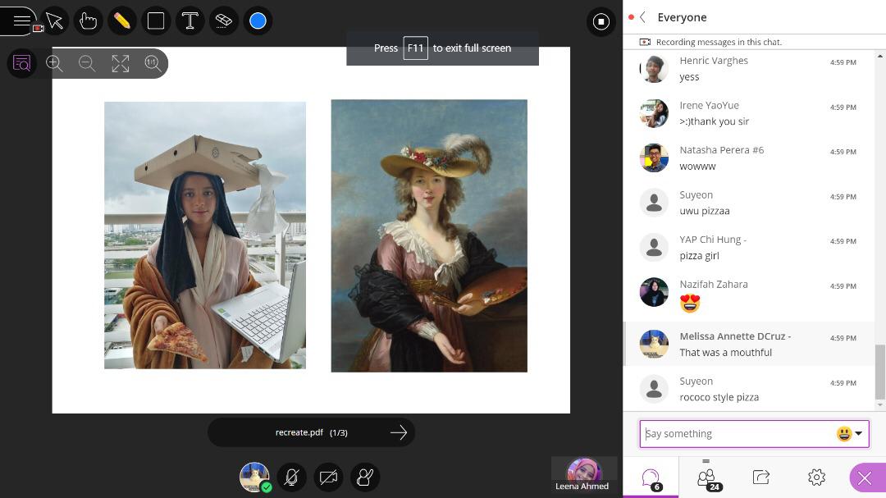Select the text annotation tool

click(x=190, y=21)
